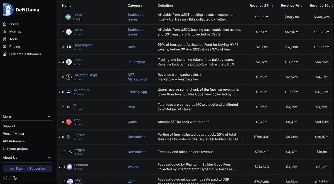Open the RWA category link
This screenshot has height=184, width=334.
point(131,107)
